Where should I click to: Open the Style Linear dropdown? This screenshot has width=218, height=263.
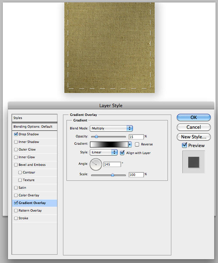[104, 152]
